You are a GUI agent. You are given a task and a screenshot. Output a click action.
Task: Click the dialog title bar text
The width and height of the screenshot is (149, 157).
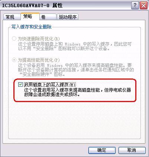[32, 6]
